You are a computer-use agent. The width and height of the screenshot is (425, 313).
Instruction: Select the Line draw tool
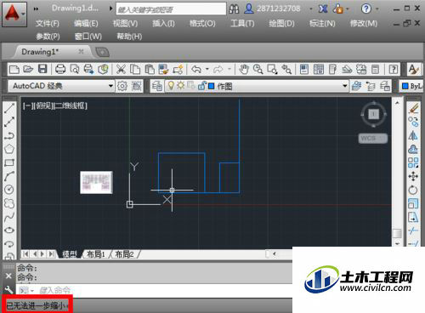(9, 108)
